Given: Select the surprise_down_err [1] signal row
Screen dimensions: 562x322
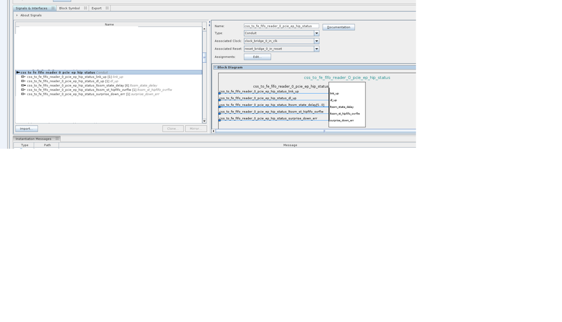Looking at the screenshot, I should [109, 94].
